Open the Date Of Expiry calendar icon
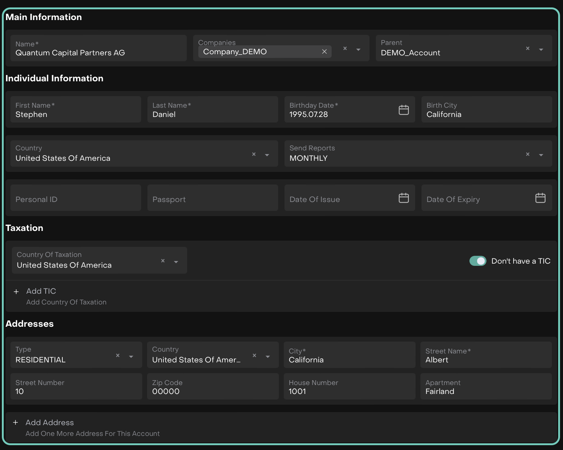The height and width of the screenshot is (450, 563). click(x=540, y=198)
